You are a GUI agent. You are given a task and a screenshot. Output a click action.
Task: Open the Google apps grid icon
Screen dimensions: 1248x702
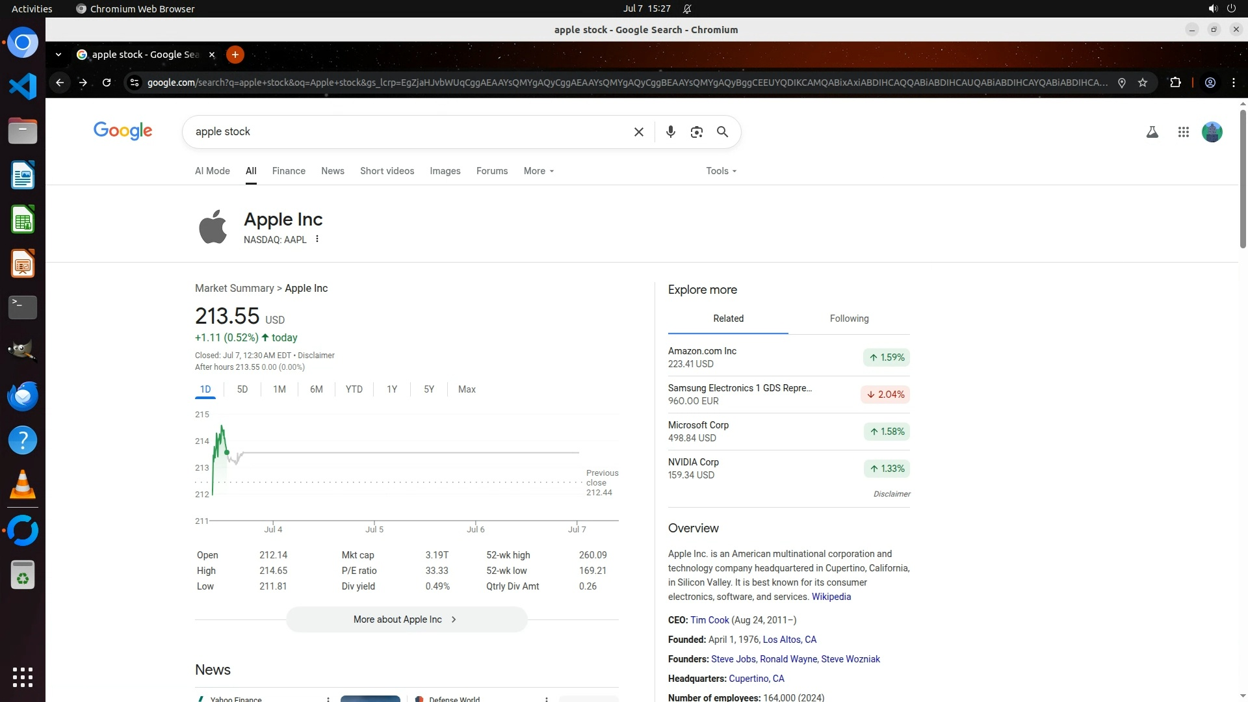point(1183,132)
